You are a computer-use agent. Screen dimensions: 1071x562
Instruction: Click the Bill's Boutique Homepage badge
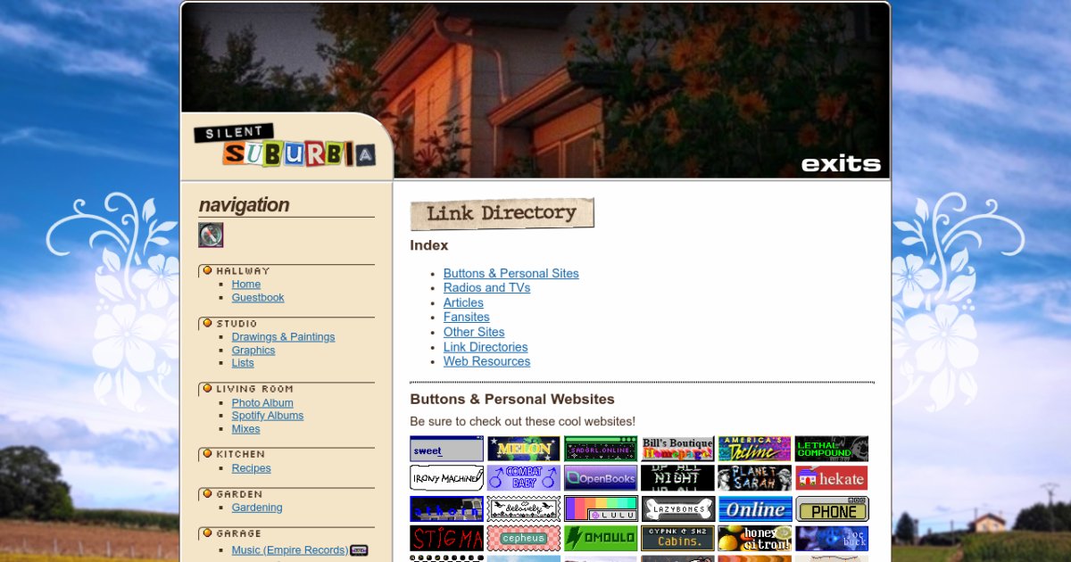point(677,449)
